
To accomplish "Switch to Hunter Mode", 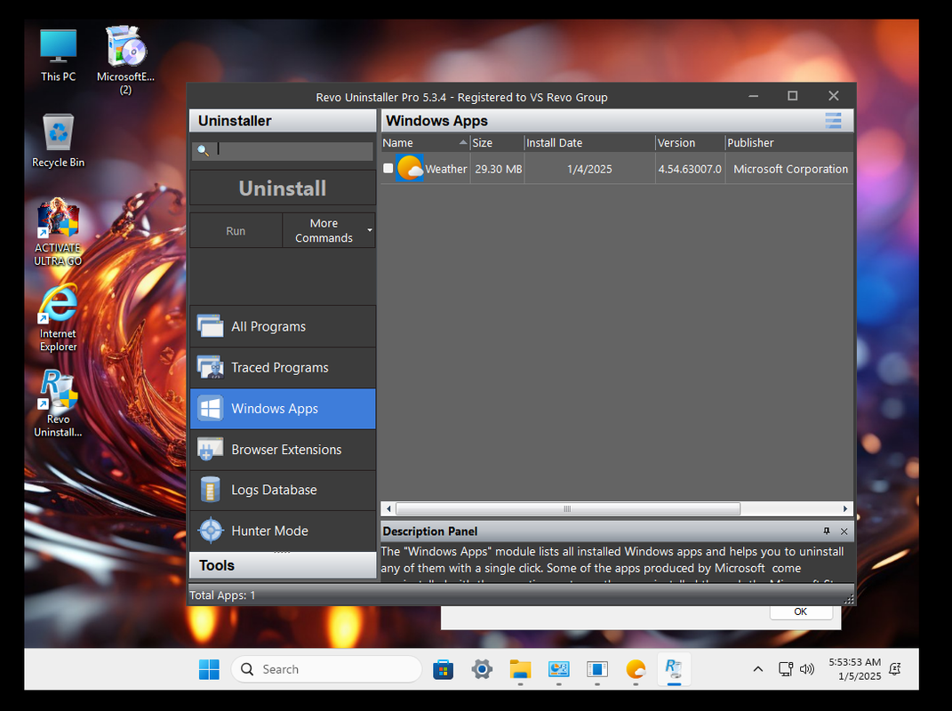I will click(283, 531).
